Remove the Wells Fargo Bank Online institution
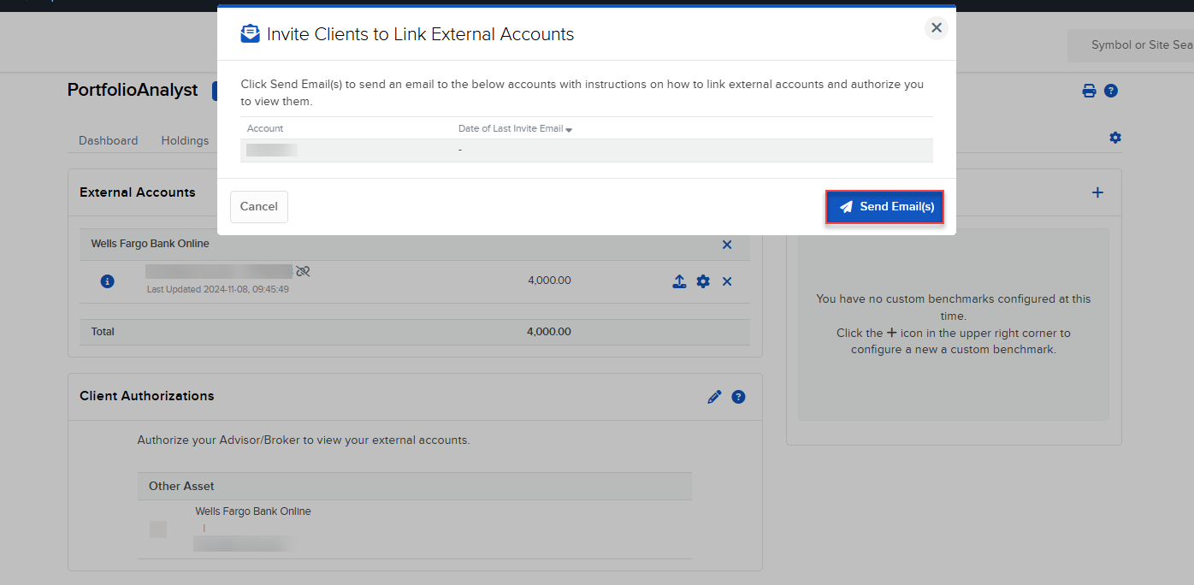1194x585 pixels. click(727, 245)
